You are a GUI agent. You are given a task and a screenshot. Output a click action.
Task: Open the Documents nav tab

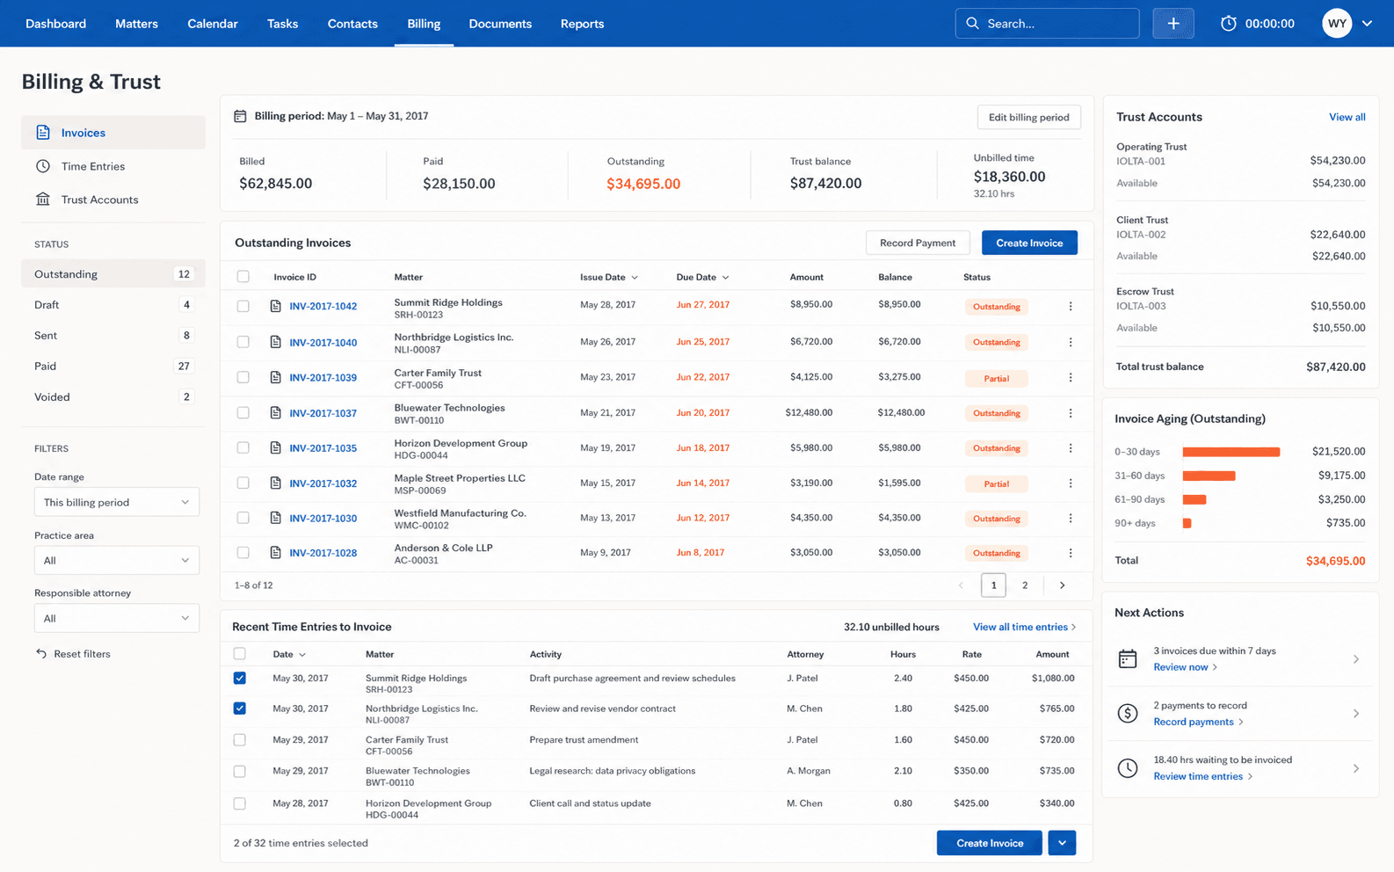(x=500, y=24)
